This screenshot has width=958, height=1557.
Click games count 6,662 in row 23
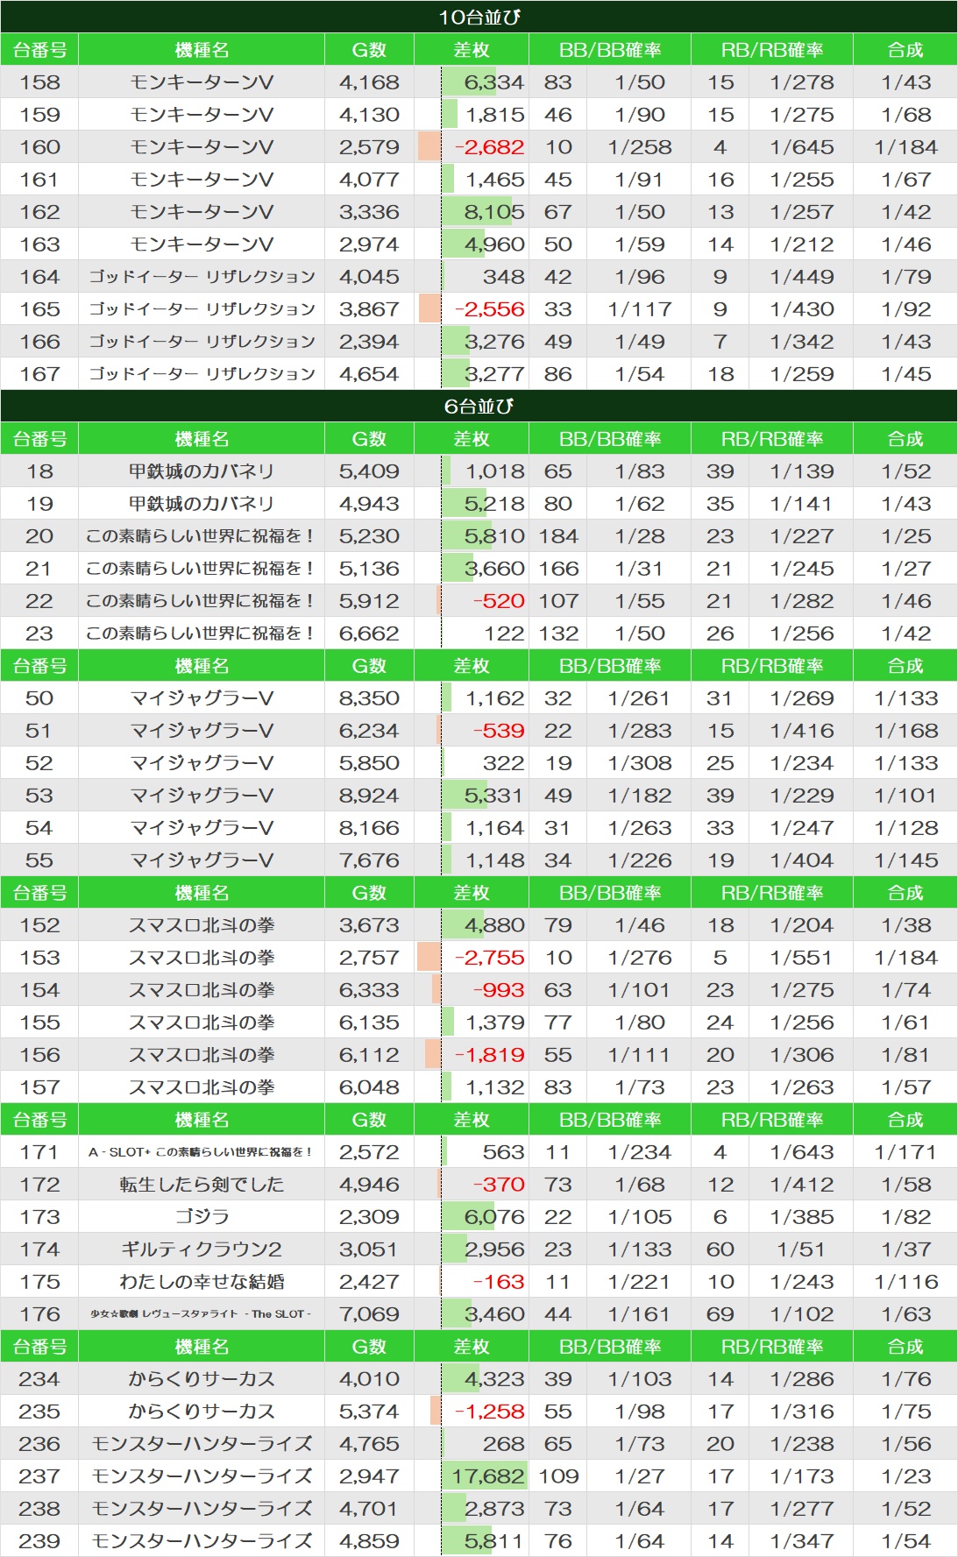coord(369,633)
